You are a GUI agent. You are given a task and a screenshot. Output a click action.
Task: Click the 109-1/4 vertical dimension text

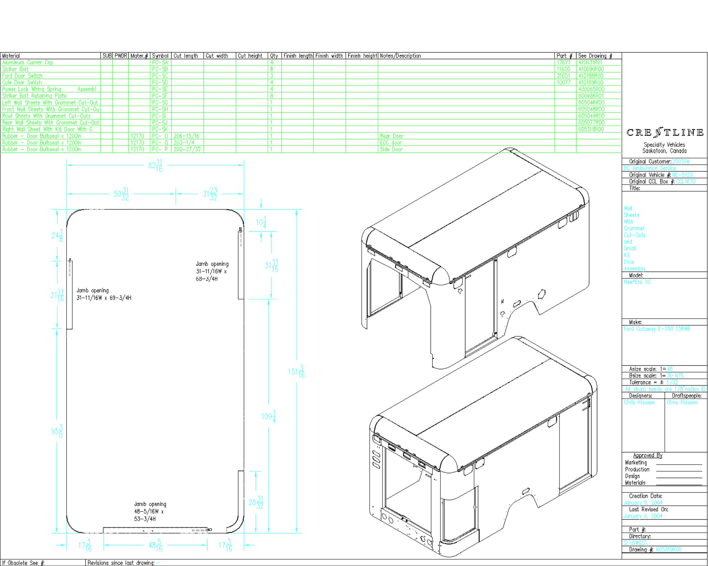click(x=268, y=417)
